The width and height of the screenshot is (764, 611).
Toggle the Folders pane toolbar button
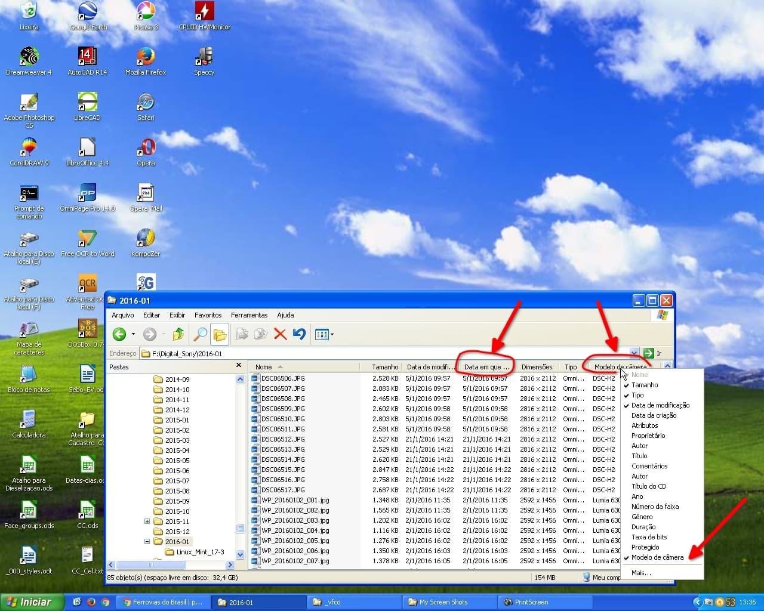(220, 334)
